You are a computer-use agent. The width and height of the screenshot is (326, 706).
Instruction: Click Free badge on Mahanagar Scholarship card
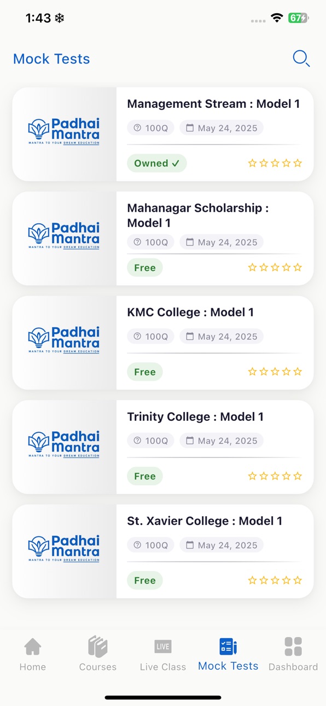click(x=145, y=268)
